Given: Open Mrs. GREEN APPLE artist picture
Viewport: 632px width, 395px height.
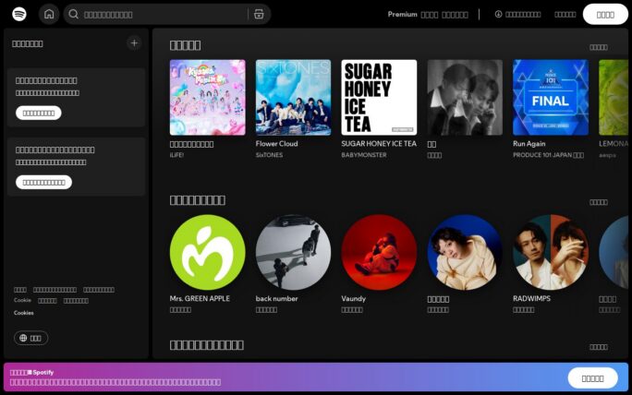Looking at the screenshot, I should click(208, 253).
